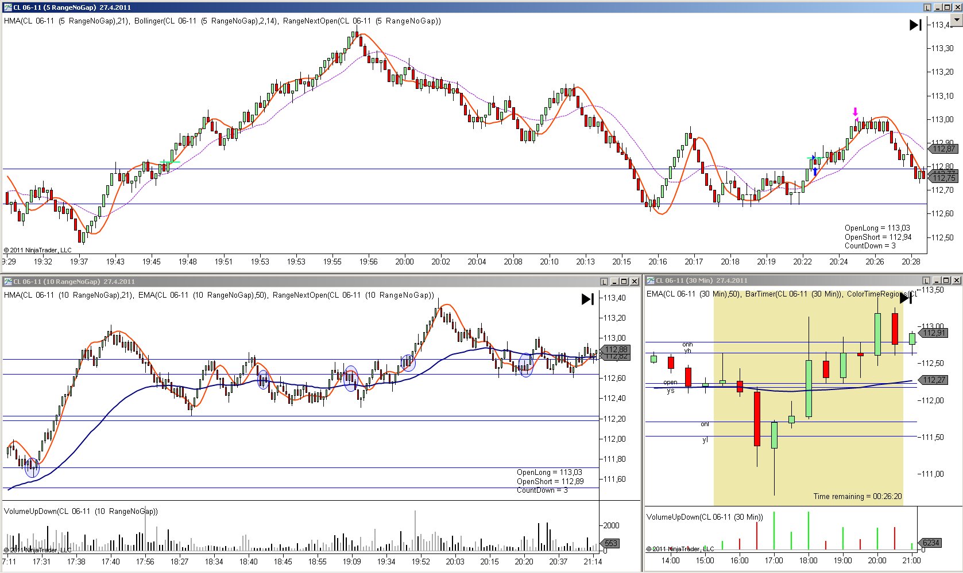Click the 112,87 price marker on top chart
The height and width of the screenshot is (573, 963).
[x=943, y=149]
